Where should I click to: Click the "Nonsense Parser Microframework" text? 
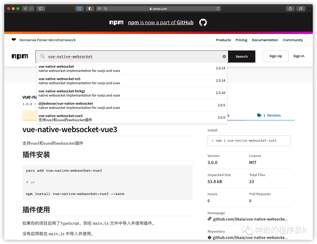tap(48, 40)
